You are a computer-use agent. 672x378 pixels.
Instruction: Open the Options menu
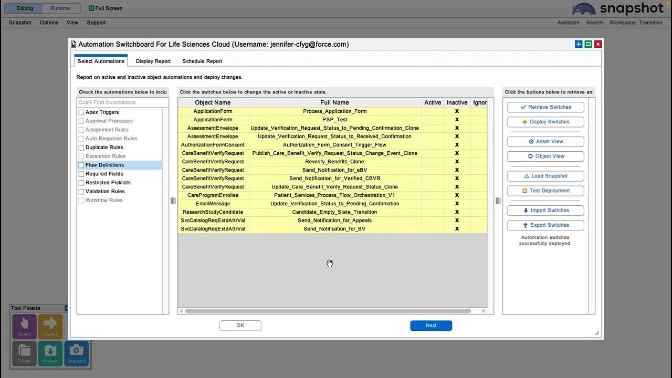click(x=49, y=23)
